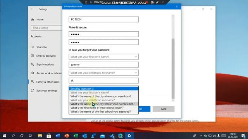Click the 'PC TECH' username field
The width and height of the screenshot is (248, 139).
click(x=103, y=19)
